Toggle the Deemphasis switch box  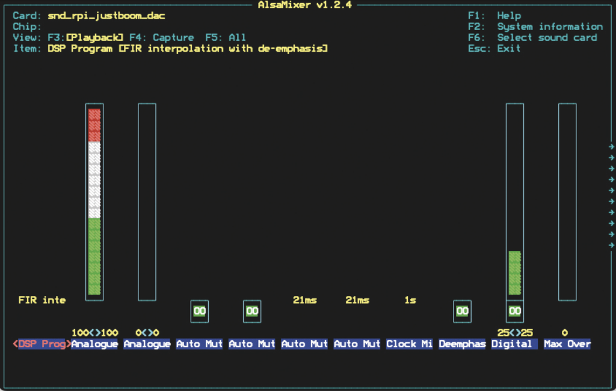pyautogui.click(x=462, y=311)
